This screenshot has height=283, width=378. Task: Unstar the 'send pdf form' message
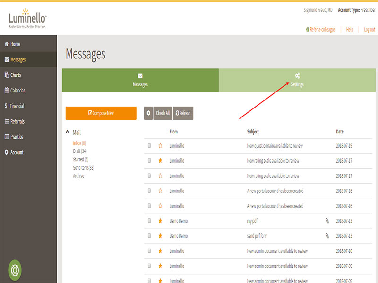point(160,236)
